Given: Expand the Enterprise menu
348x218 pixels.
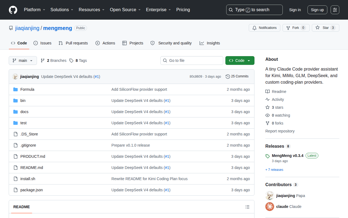Looking at the screenshot, I should pos(159,10).
